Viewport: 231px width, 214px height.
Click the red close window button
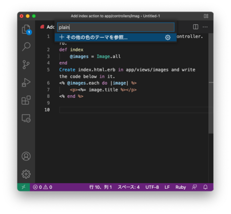(x=22, y=16)
